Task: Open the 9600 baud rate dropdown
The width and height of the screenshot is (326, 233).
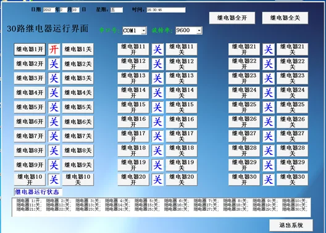Action: click(199, 30)
